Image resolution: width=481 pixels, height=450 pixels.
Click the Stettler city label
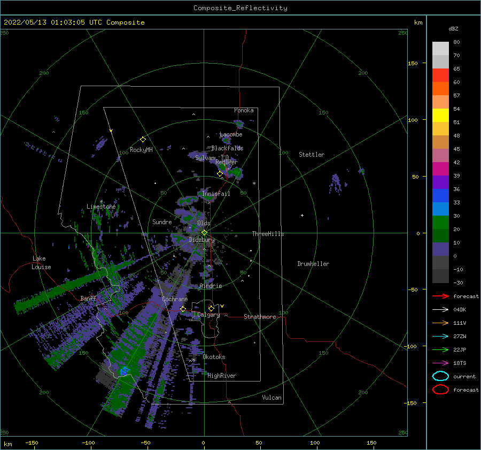[312, 155]
